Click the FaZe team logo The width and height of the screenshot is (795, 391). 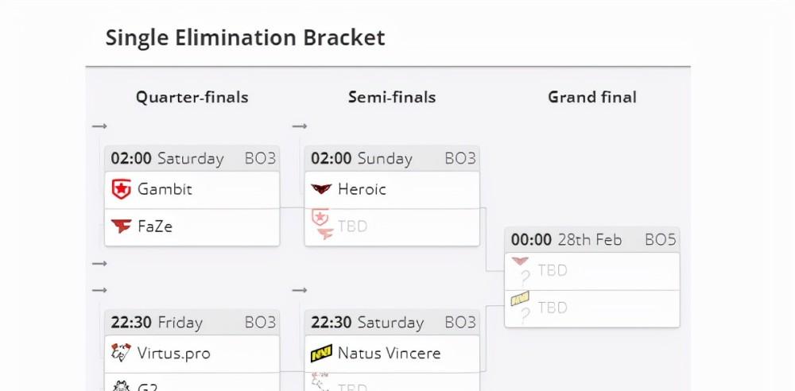(121, 226)
